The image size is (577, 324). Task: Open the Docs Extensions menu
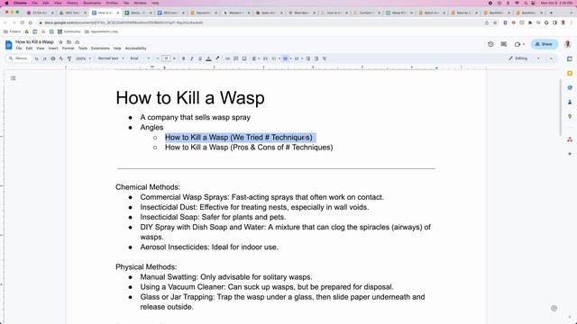coord(100,49)
